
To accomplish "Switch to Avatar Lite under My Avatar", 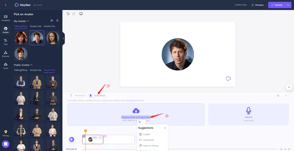I will pyautogui.click(x=36, y=26).
